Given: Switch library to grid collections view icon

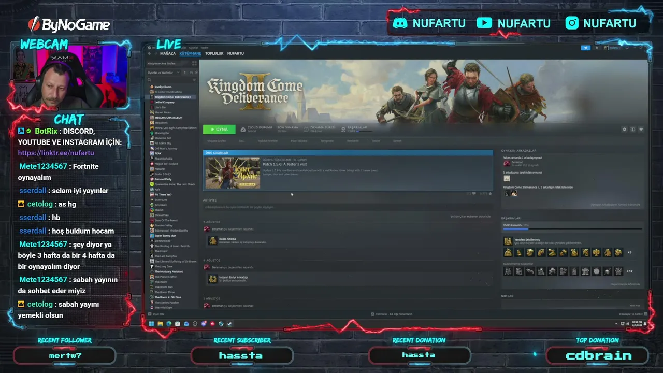Looking at the screenshot, I should pyautogui.click(x=195, y=63).
